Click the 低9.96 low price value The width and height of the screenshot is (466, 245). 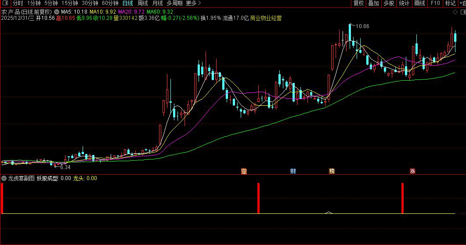coord(84,18)
